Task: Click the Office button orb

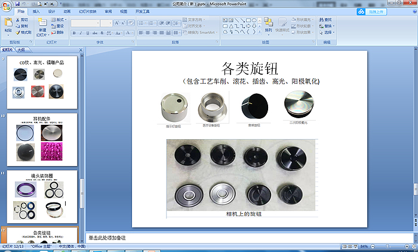Action: click(7, 5)
